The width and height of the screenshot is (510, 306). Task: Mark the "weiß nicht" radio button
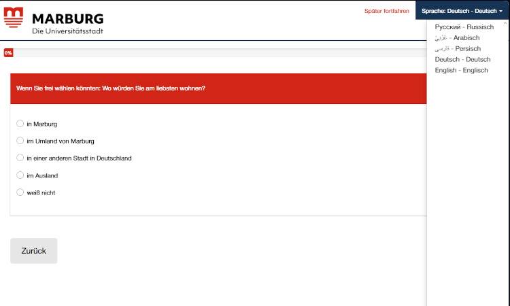pyautogui.click(x=20, y=192)
